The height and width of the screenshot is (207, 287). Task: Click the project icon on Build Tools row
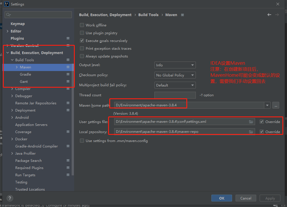(x=68, y=60)
